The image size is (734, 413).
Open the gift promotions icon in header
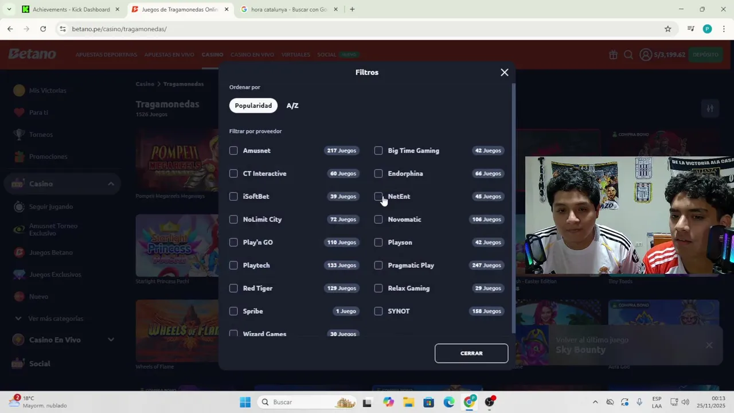point(613,54)
